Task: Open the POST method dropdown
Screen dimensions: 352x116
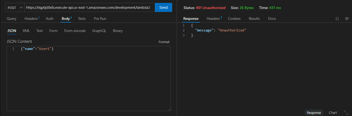Action: [x=15, y=8]
